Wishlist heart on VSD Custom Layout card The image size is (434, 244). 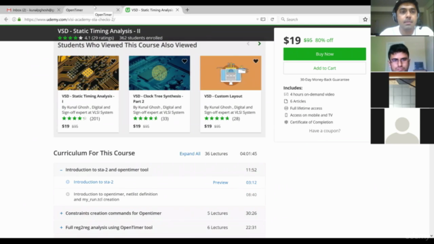(256, 61)
